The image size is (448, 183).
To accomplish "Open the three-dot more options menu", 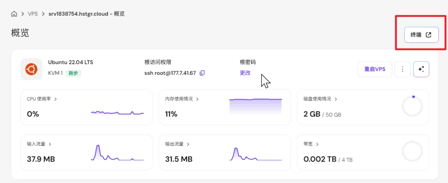I will (x=402, y=69).
